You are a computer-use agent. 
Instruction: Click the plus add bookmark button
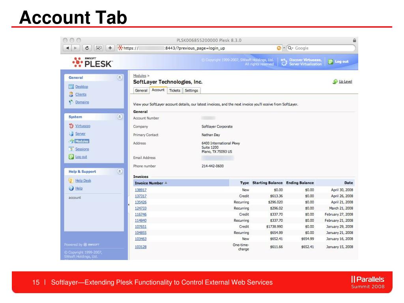(110, 48)
